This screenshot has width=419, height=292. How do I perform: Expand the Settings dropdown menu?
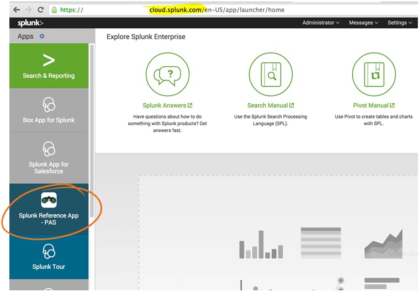400,23
